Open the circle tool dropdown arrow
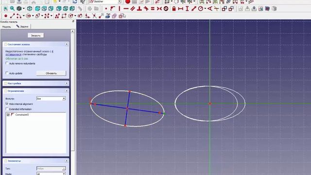311x175 pixels. pyautogui.click(x=33, y=16)
